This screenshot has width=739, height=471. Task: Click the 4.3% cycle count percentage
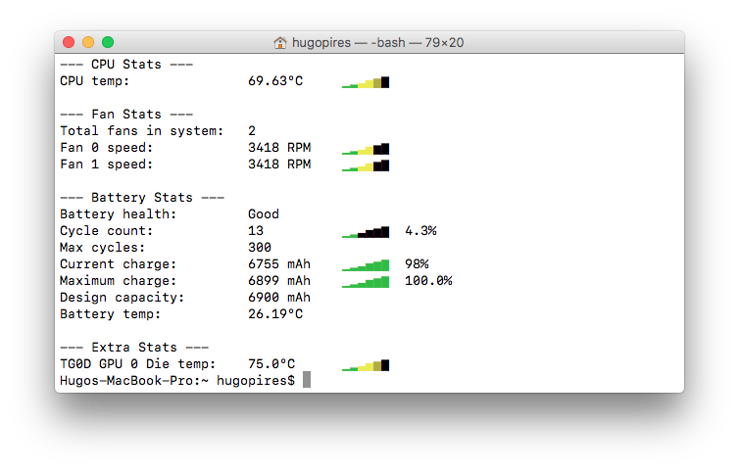click(x=420, y=231)
